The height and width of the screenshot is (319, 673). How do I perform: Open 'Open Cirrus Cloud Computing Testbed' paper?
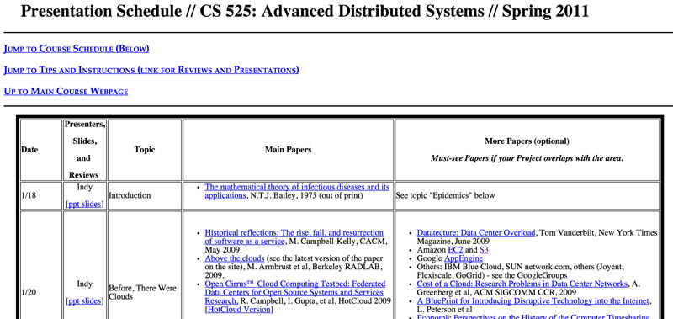pos(295,292)
